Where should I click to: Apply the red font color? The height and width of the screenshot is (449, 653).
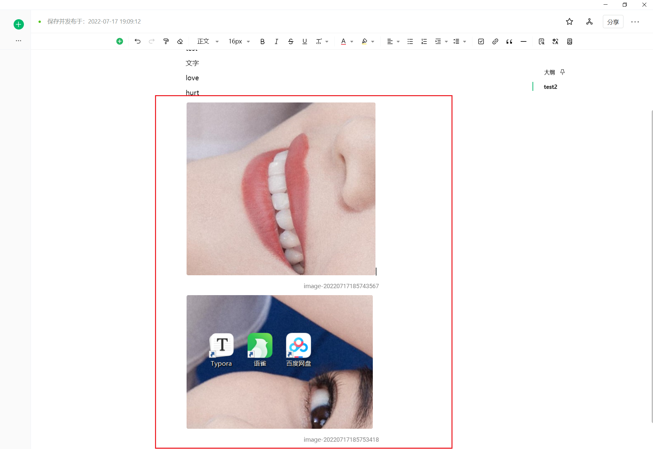(343, 41)
